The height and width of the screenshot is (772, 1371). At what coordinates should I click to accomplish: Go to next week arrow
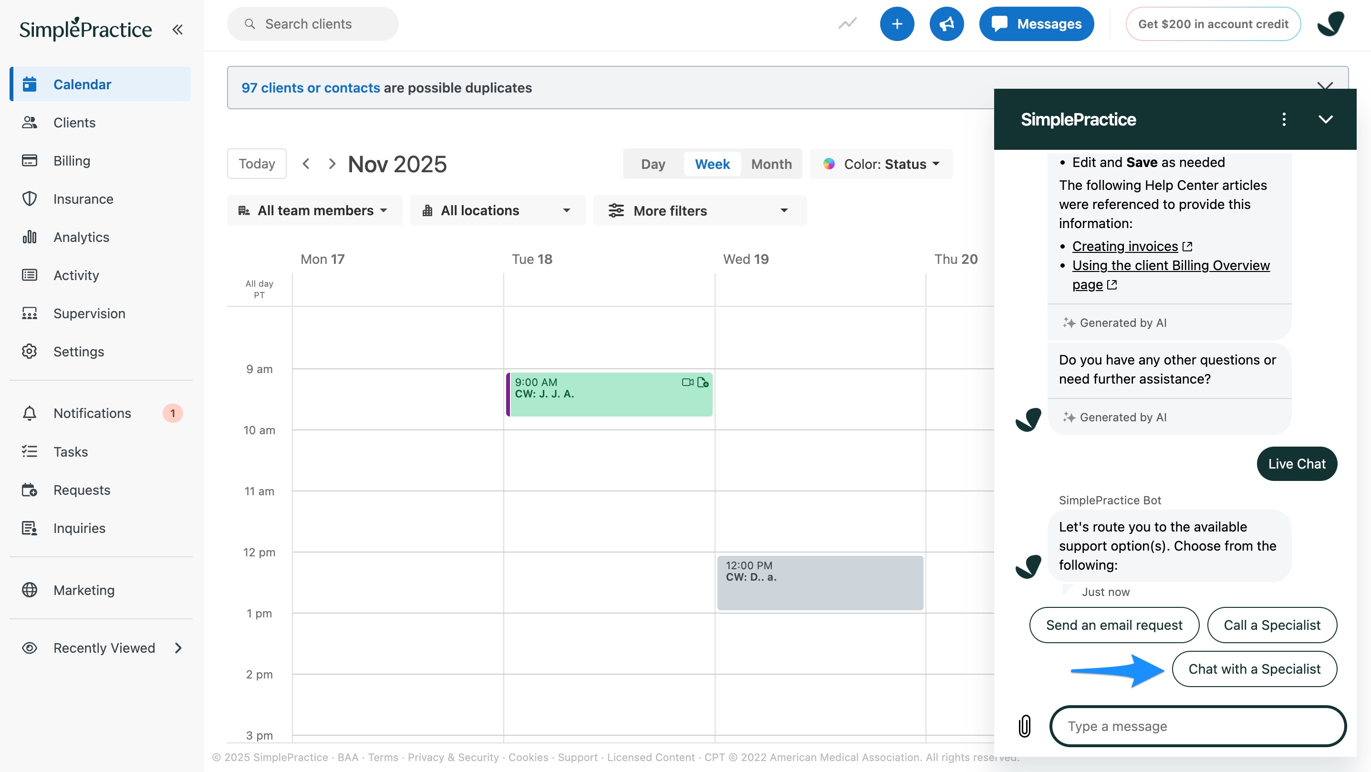332,164
